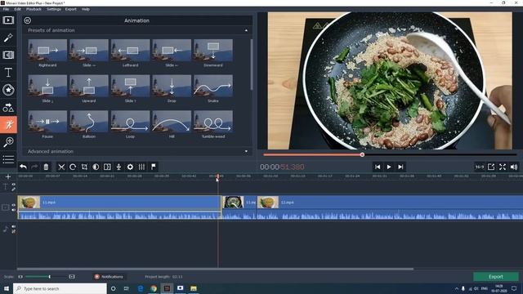523x294 pixels.
Task: Zoom in timeline with large scale icon
Action: [x=72, y=277]
